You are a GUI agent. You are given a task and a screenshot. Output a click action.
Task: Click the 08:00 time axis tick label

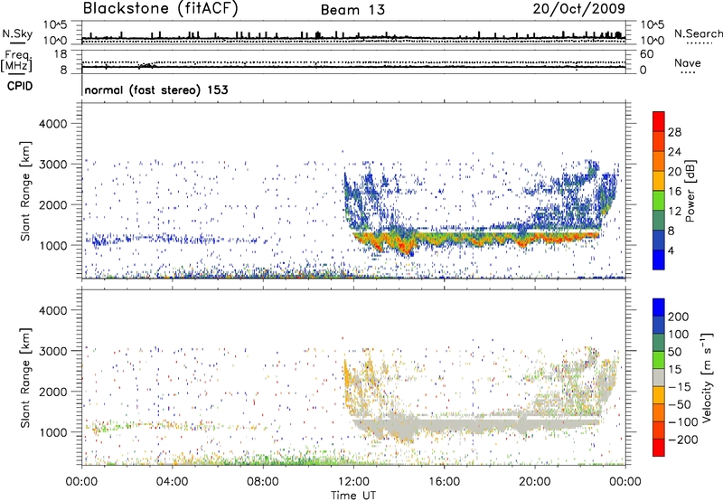click(262, 482)
